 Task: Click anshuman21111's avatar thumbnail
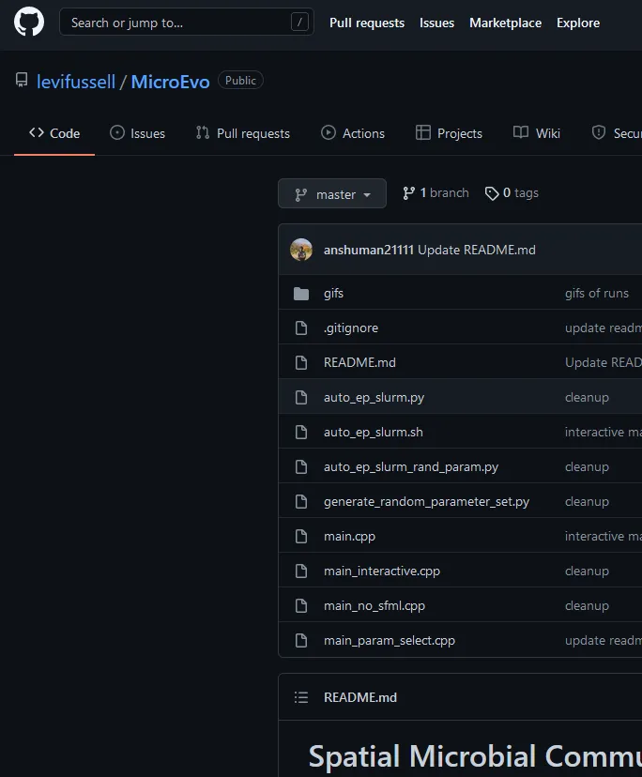pos(301,250)
